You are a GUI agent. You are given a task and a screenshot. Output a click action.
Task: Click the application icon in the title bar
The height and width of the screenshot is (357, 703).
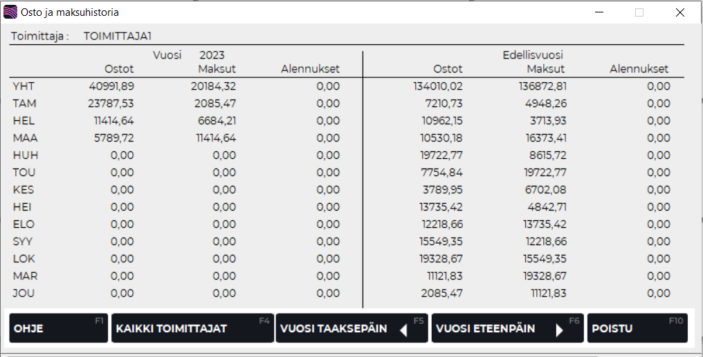[x=11, y=12]
